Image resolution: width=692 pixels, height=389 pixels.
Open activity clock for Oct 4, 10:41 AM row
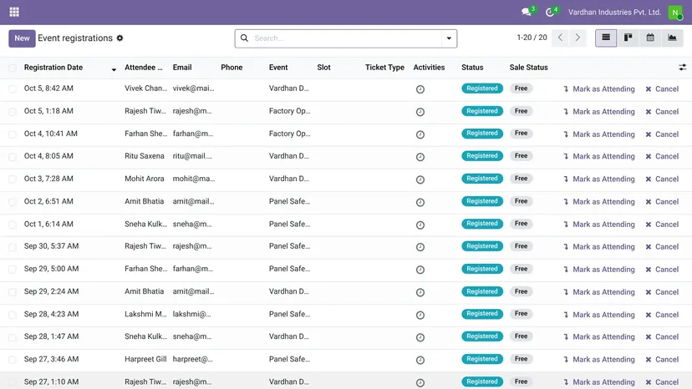(x=420, y=134)
